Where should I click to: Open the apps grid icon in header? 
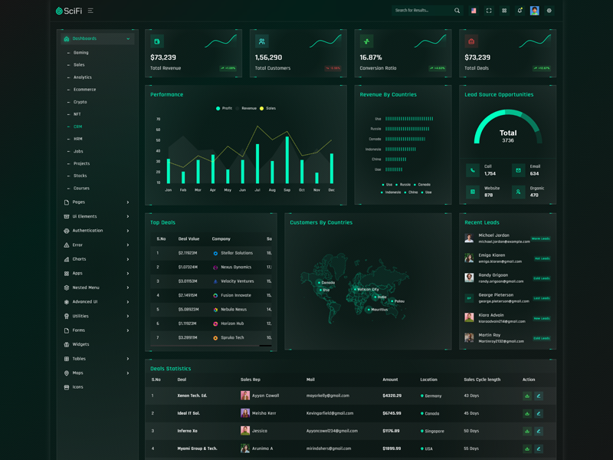coord(504,11)
